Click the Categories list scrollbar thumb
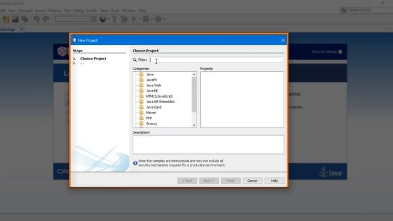393x221 pixels. (x=194, y=95)
